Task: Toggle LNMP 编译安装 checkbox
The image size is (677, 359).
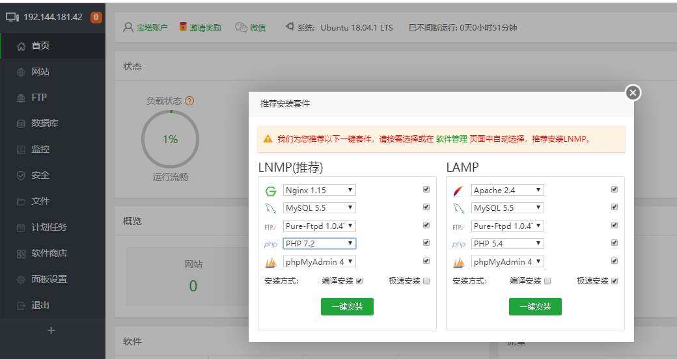Action: coord(359,281)
